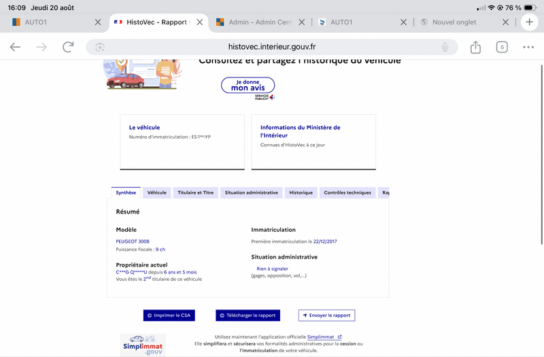Screen dimensions: 544x357
Task: Click the external link icon after Simplimmat
Action: coord(339,337)
